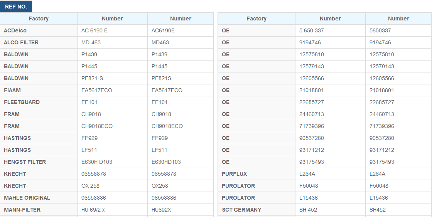The height and width of the screenshot is (217, 432).
Task: Click MAHLE ORIGINAL factory cell
Action: tap(39, 198)
